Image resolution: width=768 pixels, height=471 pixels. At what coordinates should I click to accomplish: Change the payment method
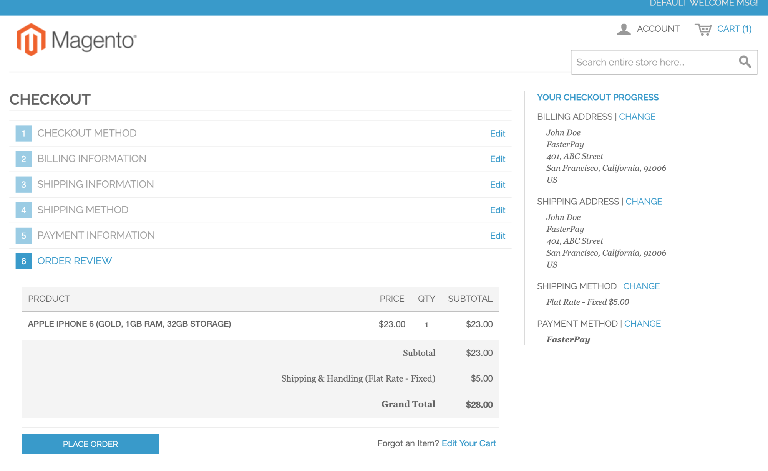tap(642, 324)
